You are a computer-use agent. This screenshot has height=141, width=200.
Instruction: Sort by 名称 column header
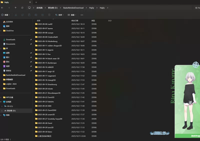coord(38,21)
